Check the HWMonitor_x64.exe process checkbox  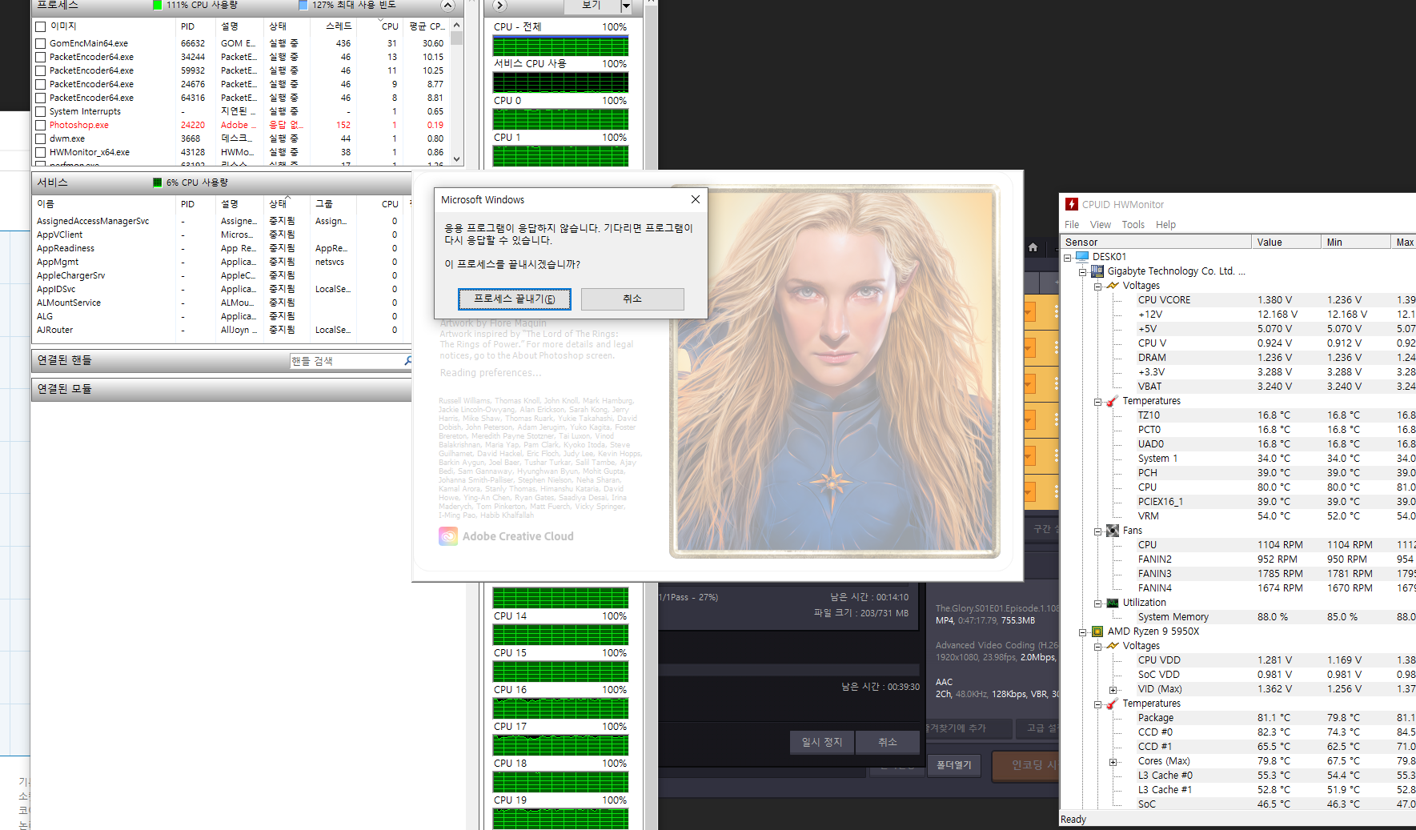(x=40, y=152)
